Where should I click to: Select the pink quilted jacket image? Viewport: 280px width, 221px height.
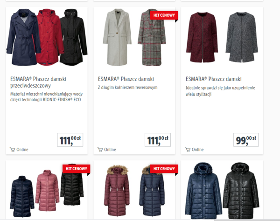pos(47,190)
